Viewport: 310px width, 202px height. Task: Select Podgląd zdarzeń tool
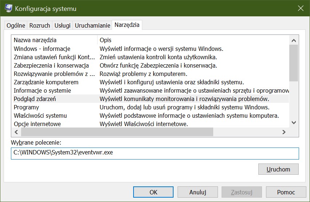[150, 99]
